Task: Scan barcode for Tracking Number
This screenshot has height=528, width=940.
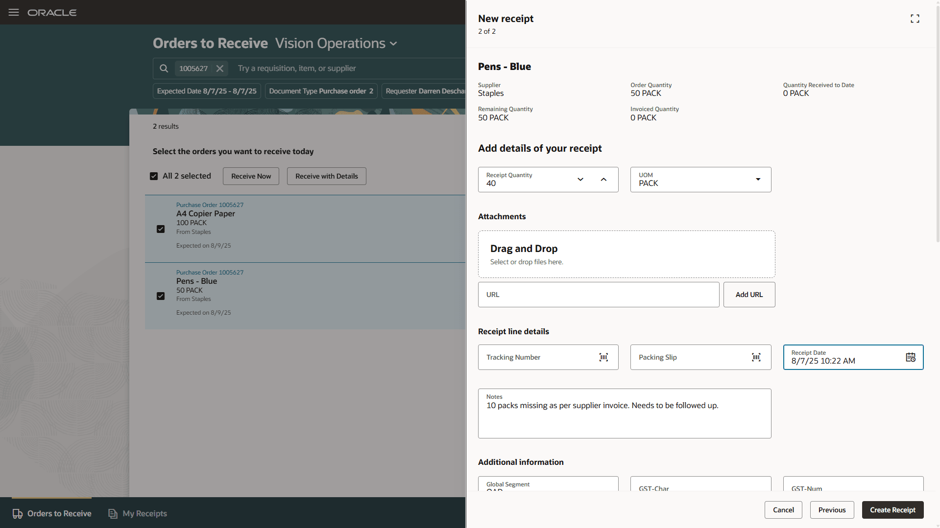Action: (603, 357)
